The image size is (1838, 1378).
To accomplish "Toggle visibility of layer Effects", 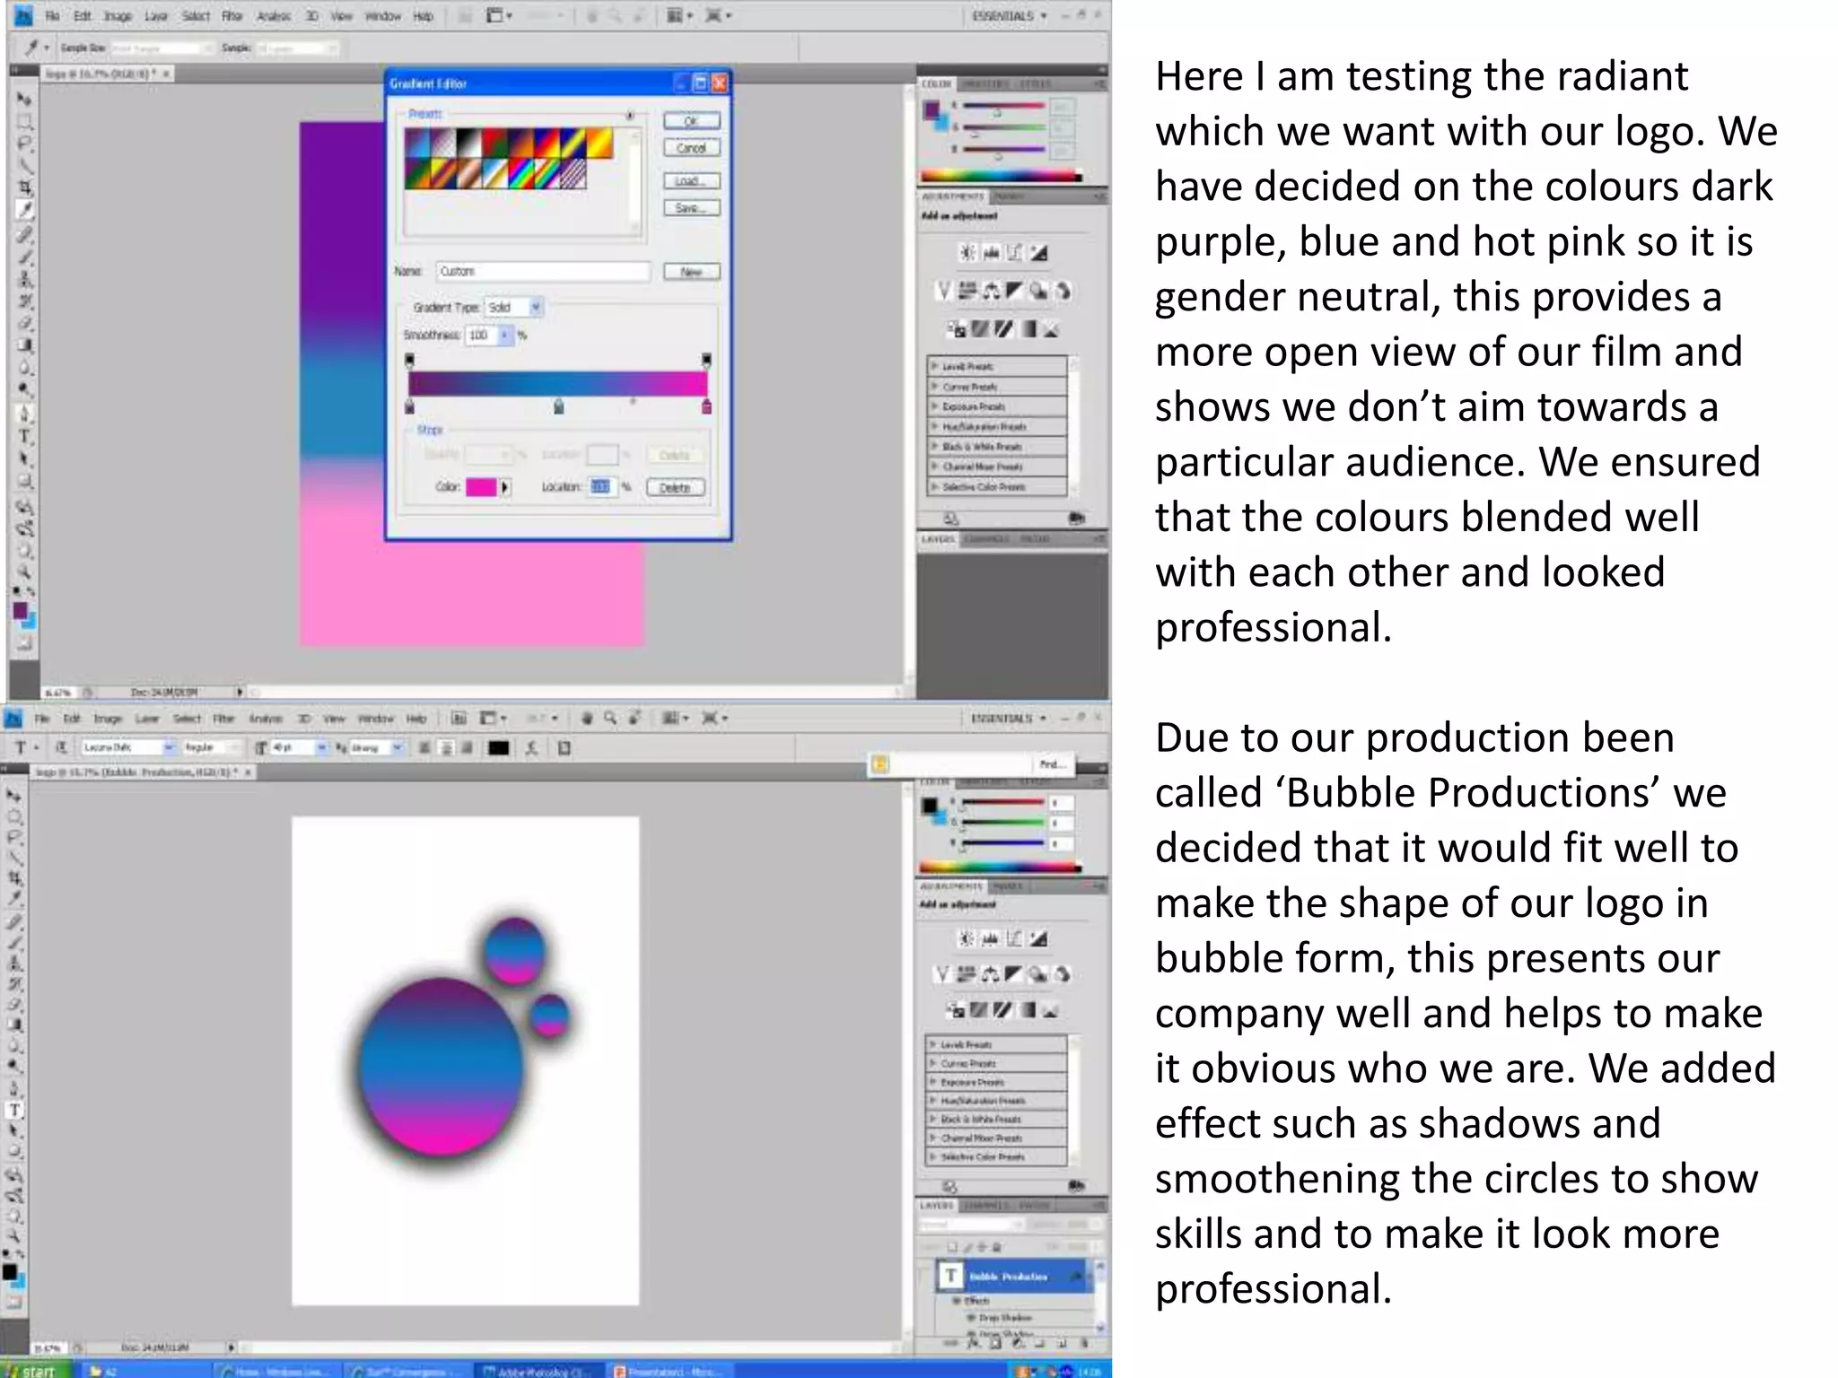I will 957,1300.
